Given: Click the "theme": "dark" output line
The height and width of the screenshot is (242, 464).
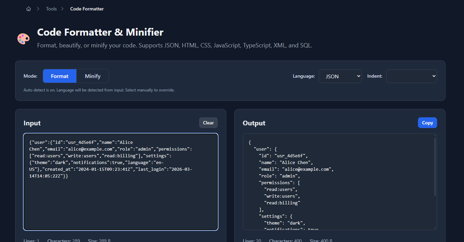Looking at the screenshot, I should [x=285, y=223].
